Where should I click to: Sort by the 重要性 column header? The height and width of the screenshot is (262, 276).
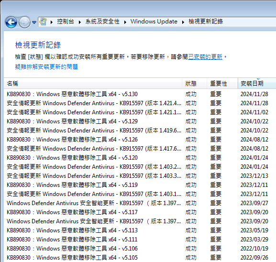click(222, 83)
